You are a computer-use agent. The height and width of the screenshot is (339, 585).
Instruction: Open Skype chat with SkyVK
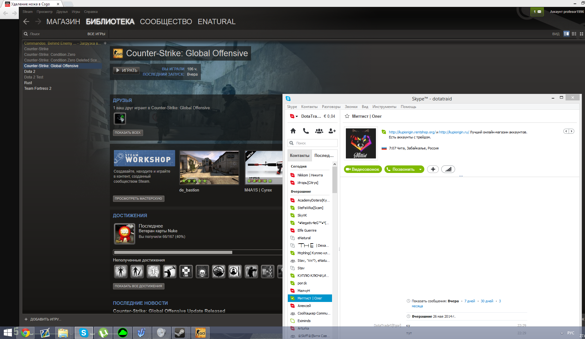tap(310, 215)
